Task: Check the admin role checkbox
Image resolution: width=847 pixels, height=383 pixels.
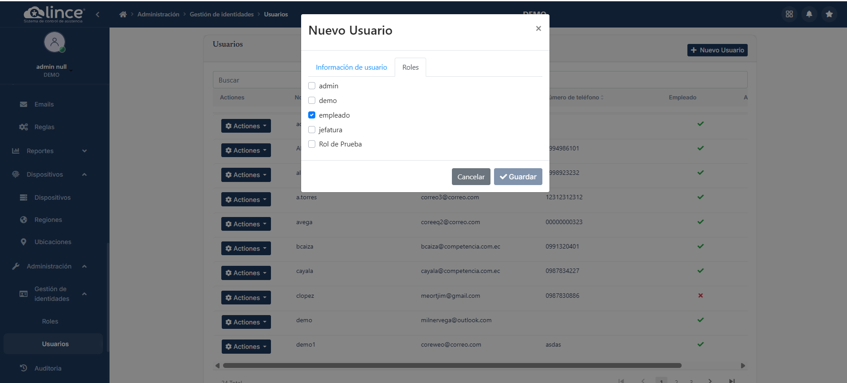Action: coord(312,86)
